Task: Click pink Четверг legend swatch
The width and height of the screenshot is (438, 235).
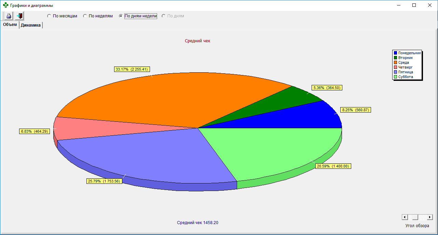Action: [x=395, y=67]
